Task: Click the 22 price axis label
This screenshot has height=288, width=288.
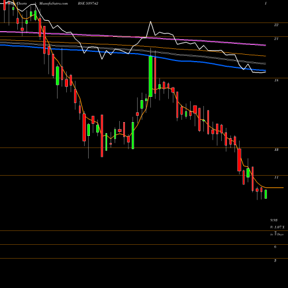Action: 276,25
